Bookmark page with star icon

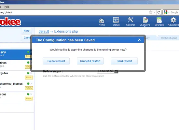tap(151, 12)
